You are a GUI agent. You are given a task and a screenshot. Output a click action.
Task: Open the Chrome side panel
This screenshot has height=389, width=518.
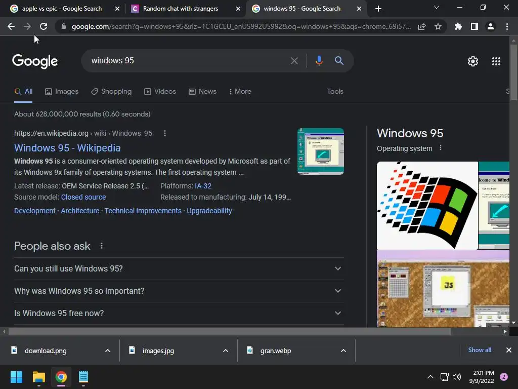(474, 26)
